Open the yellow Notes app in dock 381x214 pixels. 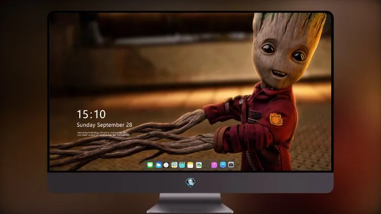click(x=190, y=165)
